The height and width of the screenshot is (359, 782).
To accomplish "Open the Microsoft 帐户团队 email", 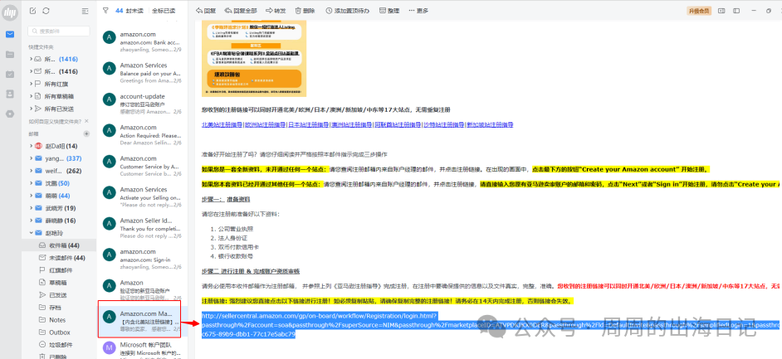I will tap(142, 349).
